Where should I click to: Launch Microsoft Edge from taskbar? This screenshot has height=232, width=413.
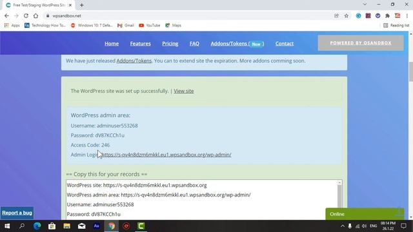[x=37, y=226]
